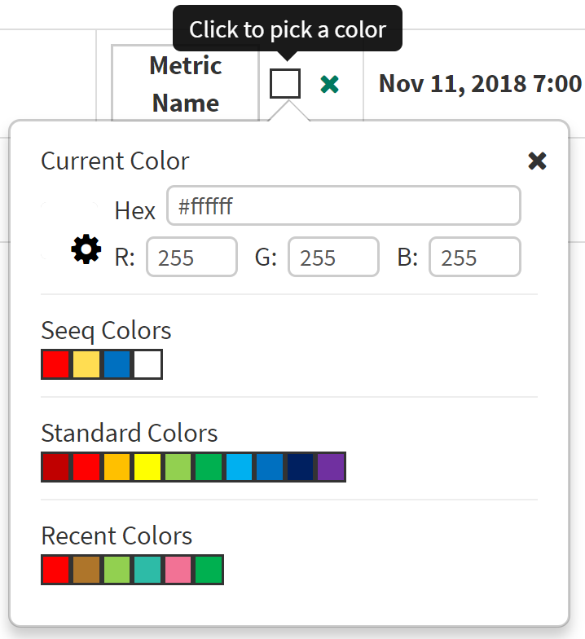Select white swatch in Seeq Colors
The width and height of the screenshot is (585, 639).
(147, 364)
